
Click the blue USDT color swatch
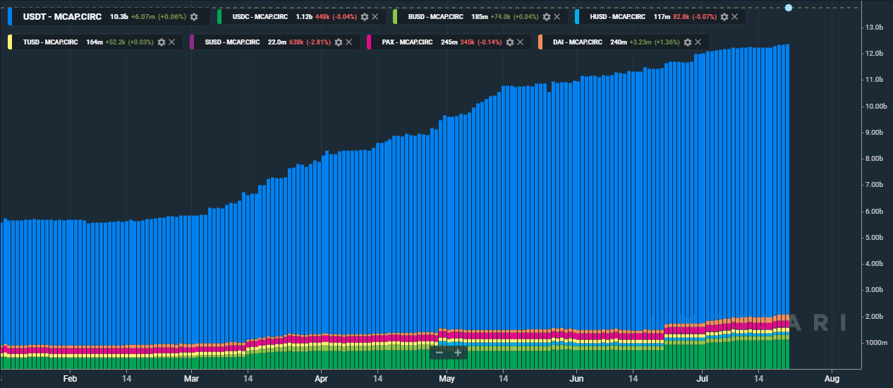coord(10,16)
